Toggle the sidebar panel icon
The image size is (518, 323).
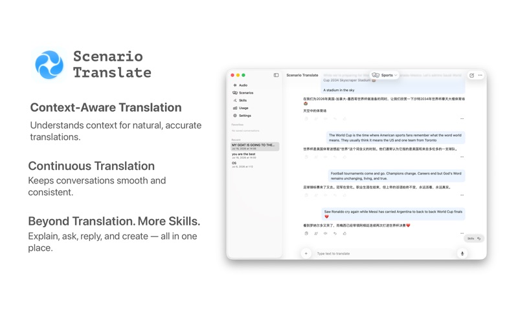point(276,75)
